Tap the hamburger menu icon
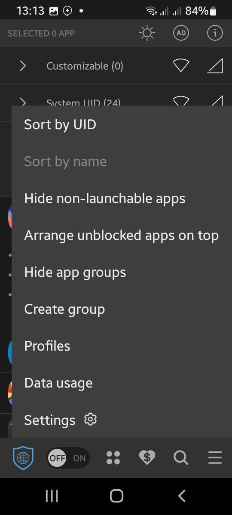 tap(215, 457)
